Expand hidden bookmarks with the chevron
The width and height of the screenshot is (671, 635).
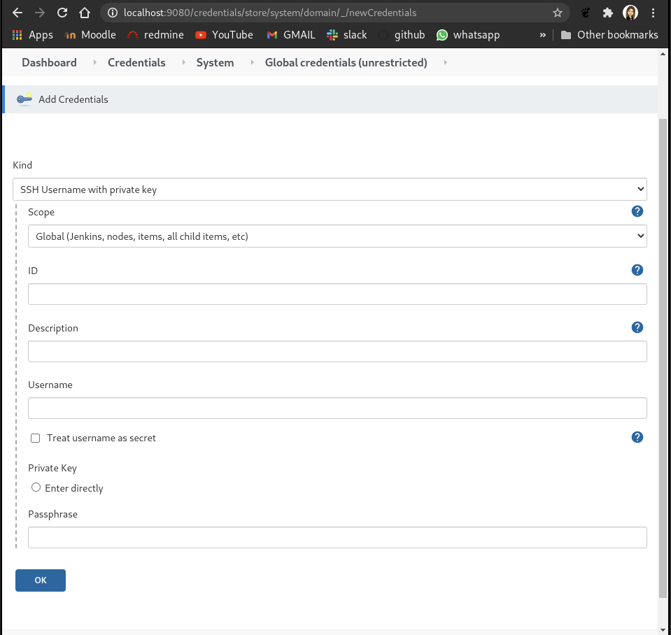pos(542,35)
